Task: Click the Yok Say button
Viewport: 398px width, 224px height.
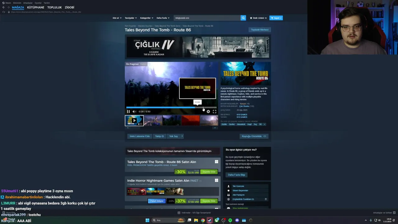Action: pos(174,136)
